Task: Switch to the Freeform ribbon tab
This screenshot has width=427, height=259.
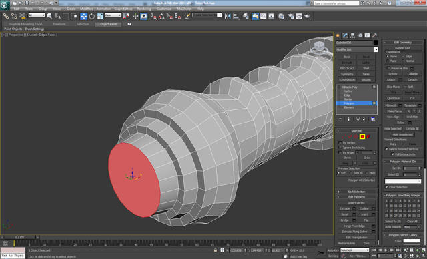Action: (x=59, y=24)
